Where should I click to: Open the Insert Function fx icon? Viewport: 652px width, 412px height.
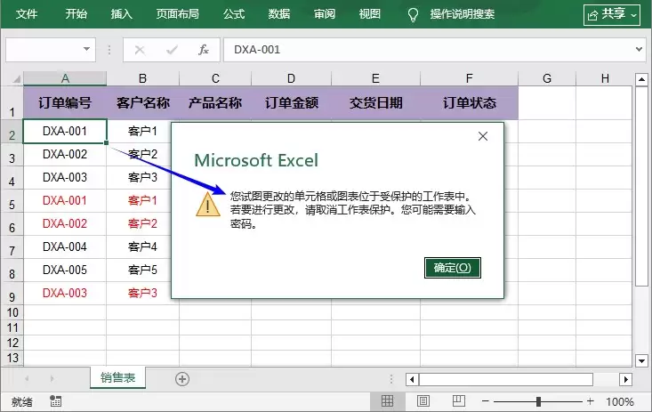click(x=204, y=50)
